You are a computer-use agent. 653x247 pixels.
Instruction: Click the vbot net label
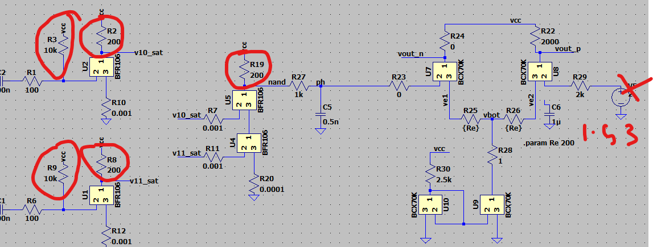point(491,115)
